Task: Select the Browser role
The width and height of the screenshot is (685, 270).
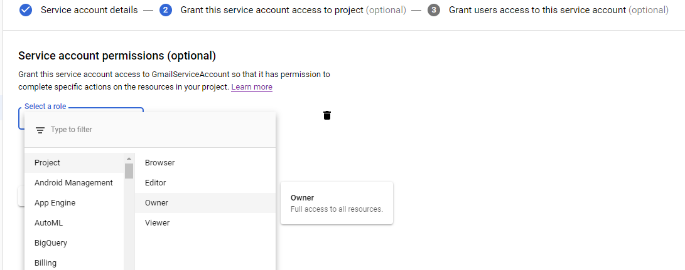Action: 160,163
